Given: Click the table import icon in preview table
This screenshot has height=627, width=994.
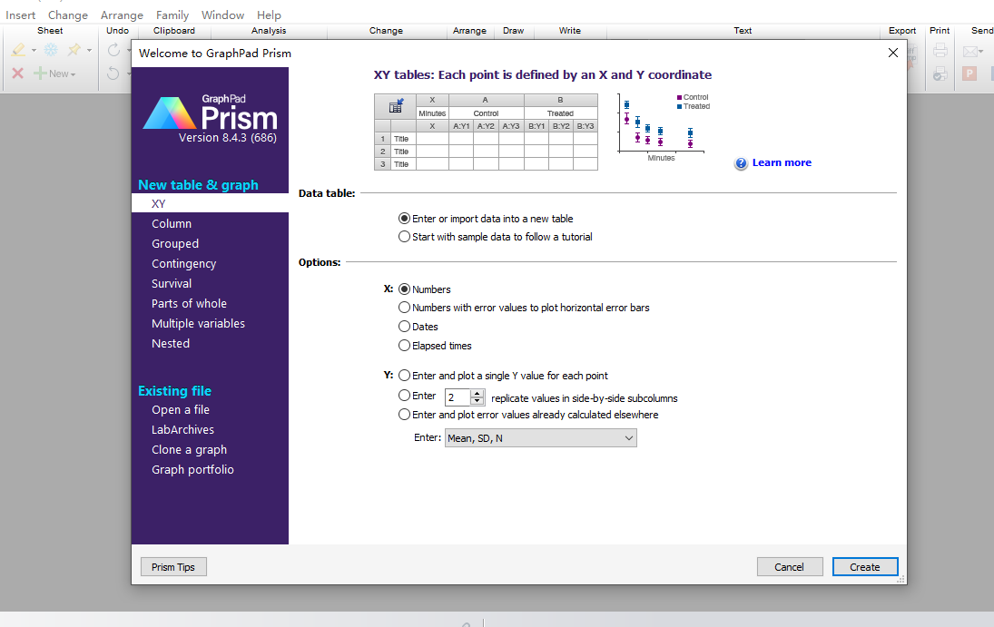Looking at the screenshot, I should pos(396,106).
